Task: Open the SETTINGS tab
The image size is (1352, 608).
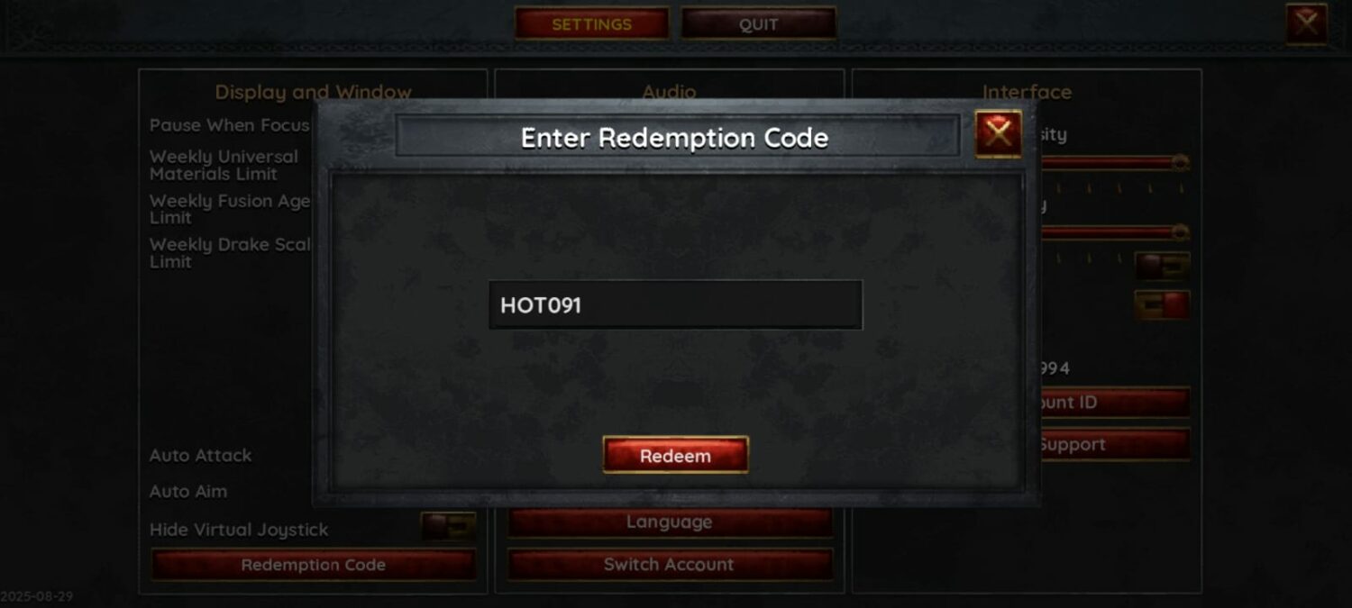Action: pyautogui.click(x=591, y=24)
